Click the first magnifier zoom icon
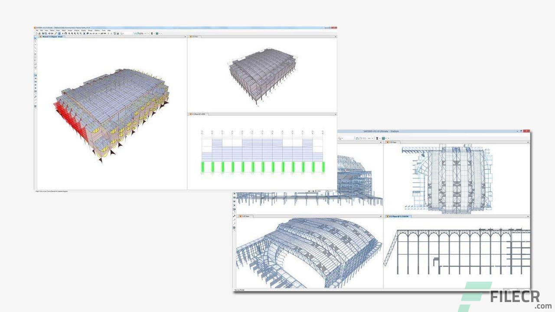The image size is (555, 312). coord(68,33)
